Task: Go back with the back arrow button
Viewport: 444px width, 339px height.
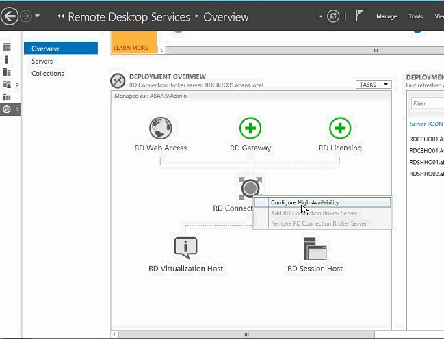Action: (10, 16)
